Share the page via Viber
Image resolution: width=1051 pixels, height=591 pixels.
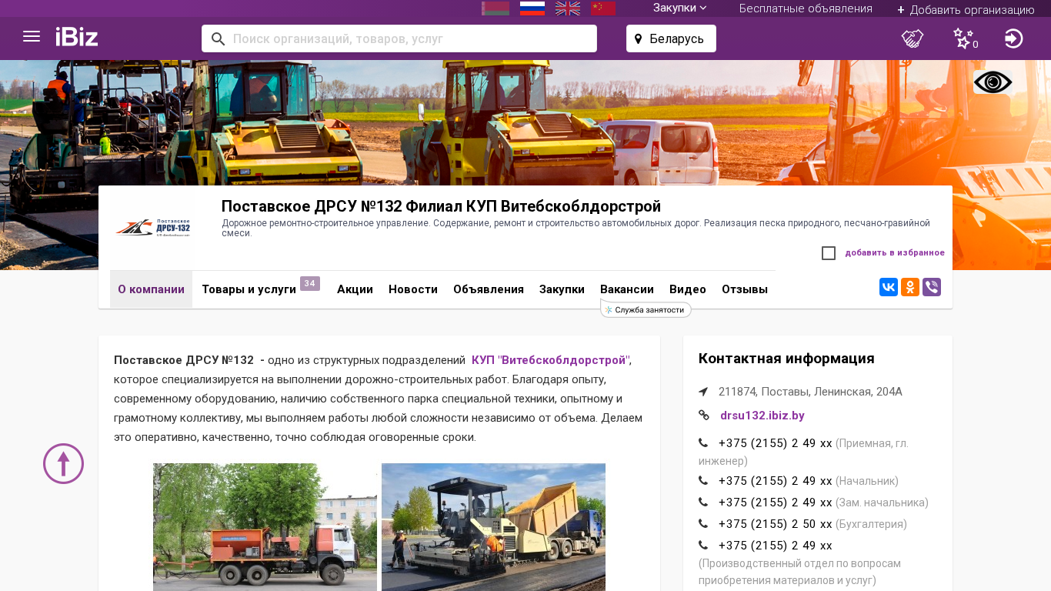point(932,287)
